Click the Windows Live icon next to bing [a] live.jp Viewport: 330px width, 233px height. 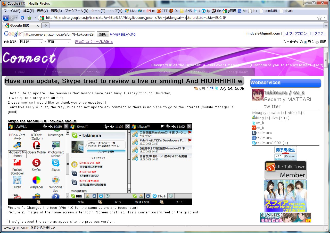(x=254, y=118)
